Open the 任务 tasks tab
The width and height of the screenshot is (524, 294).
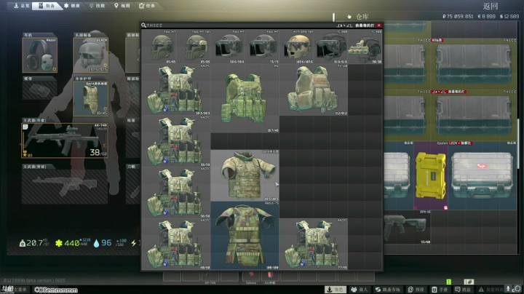tap(147, 6)
